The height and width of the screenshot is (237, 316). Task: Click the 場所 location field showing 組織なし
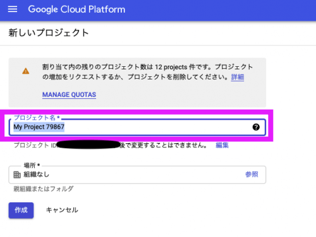[137, 175]
